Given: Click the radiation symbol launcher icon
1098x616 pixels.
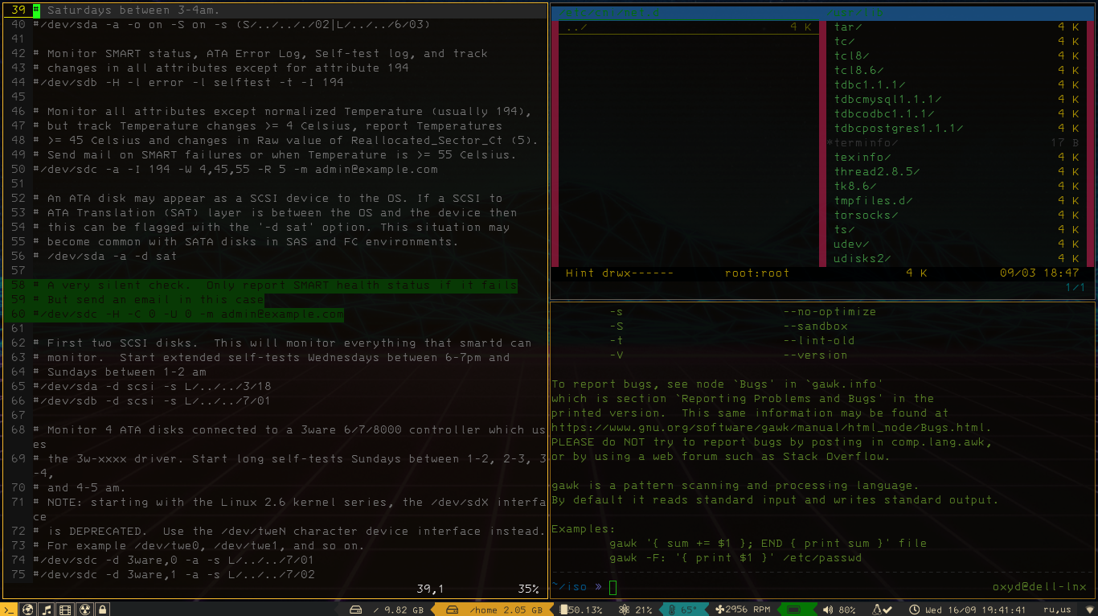Looking at the screenshot, I should click(84, 610).
